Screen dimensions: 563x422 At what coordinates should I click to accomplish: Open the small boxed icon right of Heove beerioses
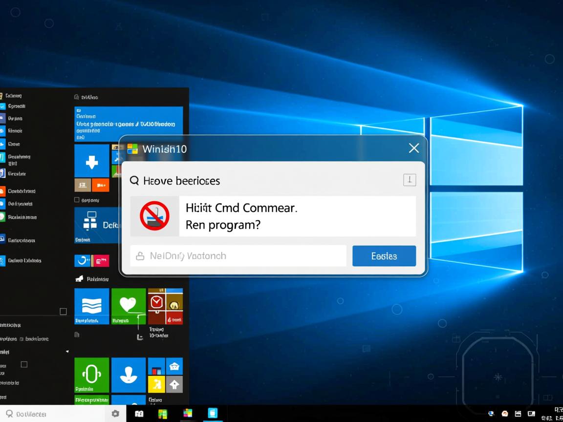pyautogui.click(x=409, y=180)
